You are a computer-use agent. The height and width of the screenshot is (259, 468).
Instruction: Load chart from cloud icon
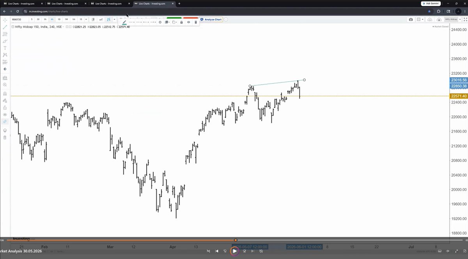[x=429, y=19]
